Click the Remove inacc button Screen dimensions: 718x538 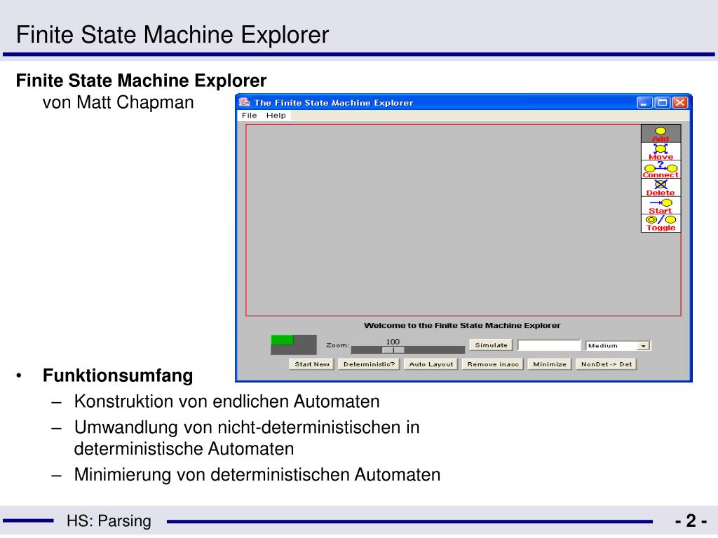493,364
